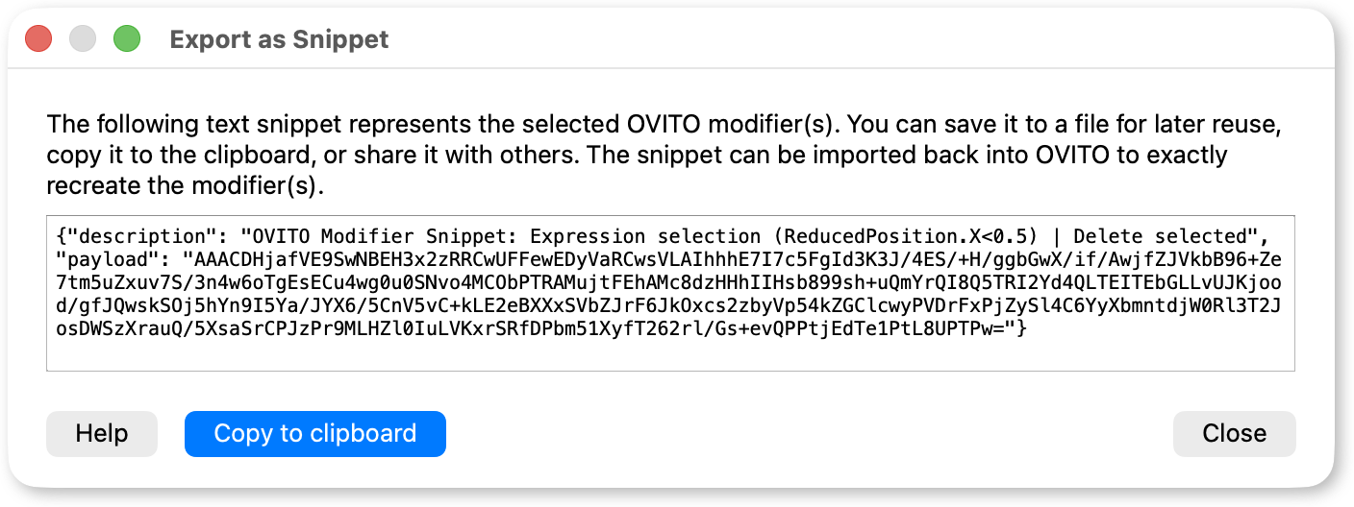The height and width of the screenshot is (507, 1354).
Task: Click the Help button
Action: point(101,433)
